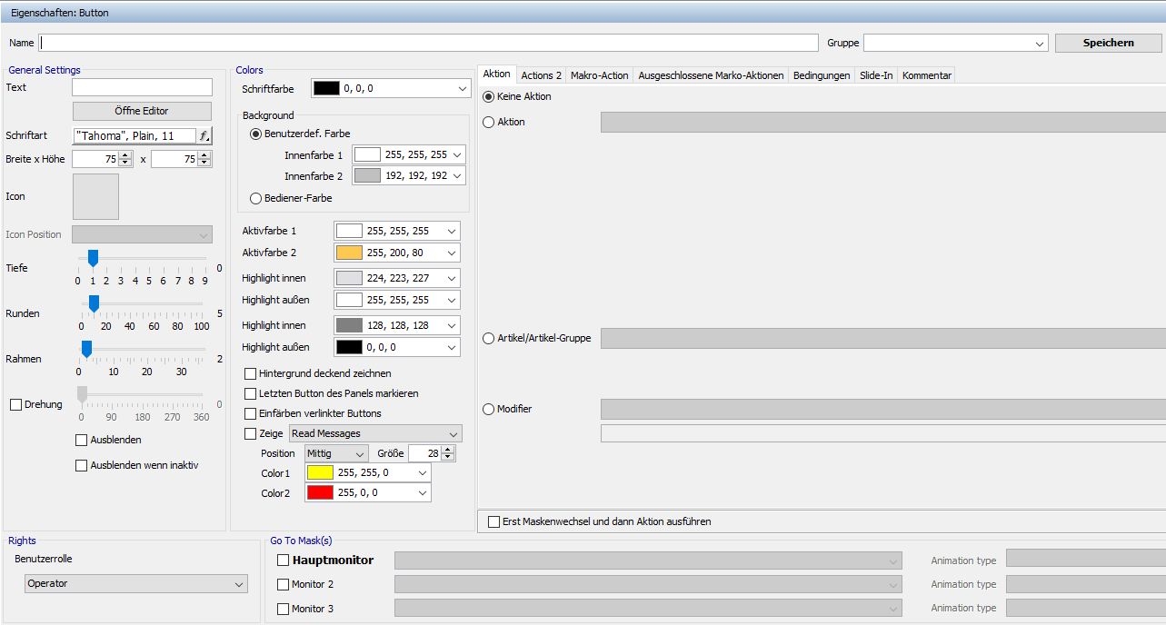Switch background to Bediener-Farbe
Image resolution: width=1166 pixels, height=625 pixels.
coord(255,197)
